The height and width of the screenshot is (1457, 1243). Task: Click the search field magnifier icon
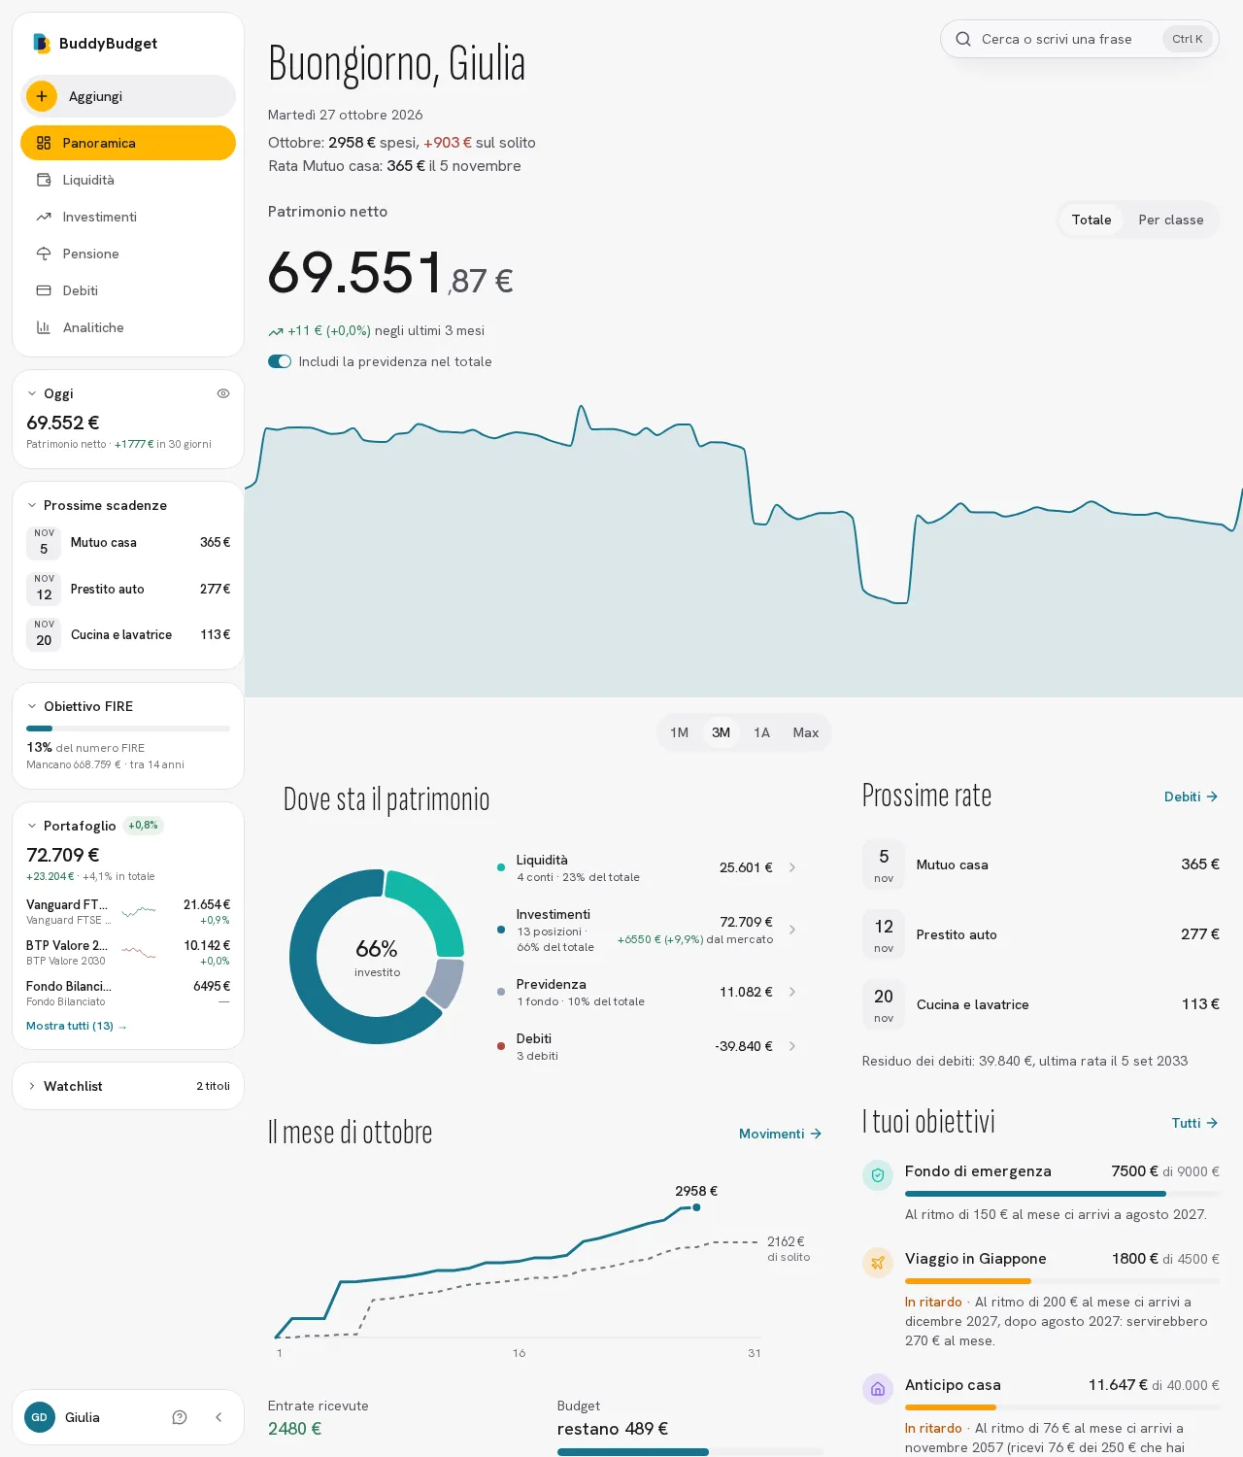click(963, 39)
